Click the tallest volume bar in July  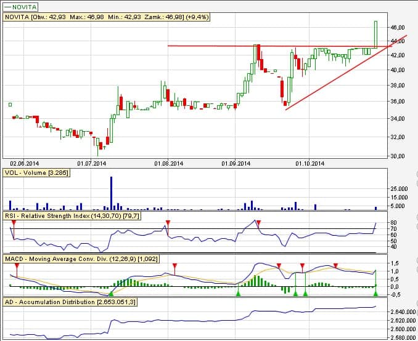[x=112, y=193]
